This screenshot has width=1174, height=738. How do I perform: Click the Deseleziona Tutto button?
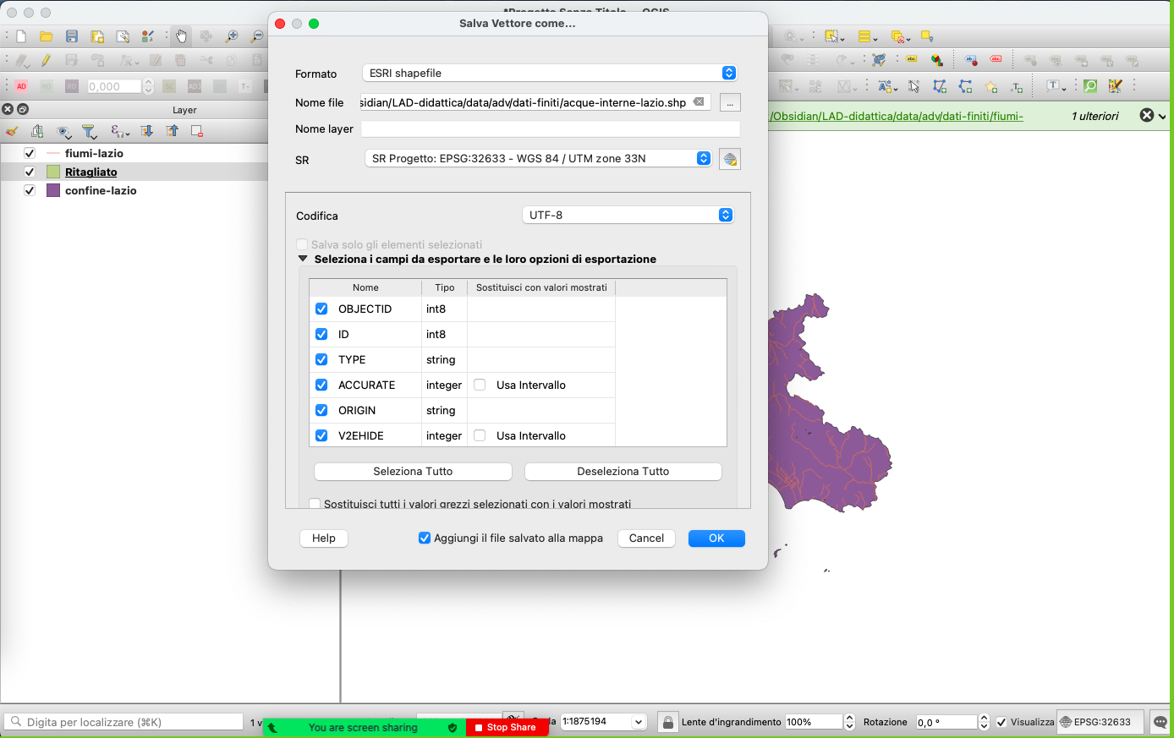(x=623, y=471)
